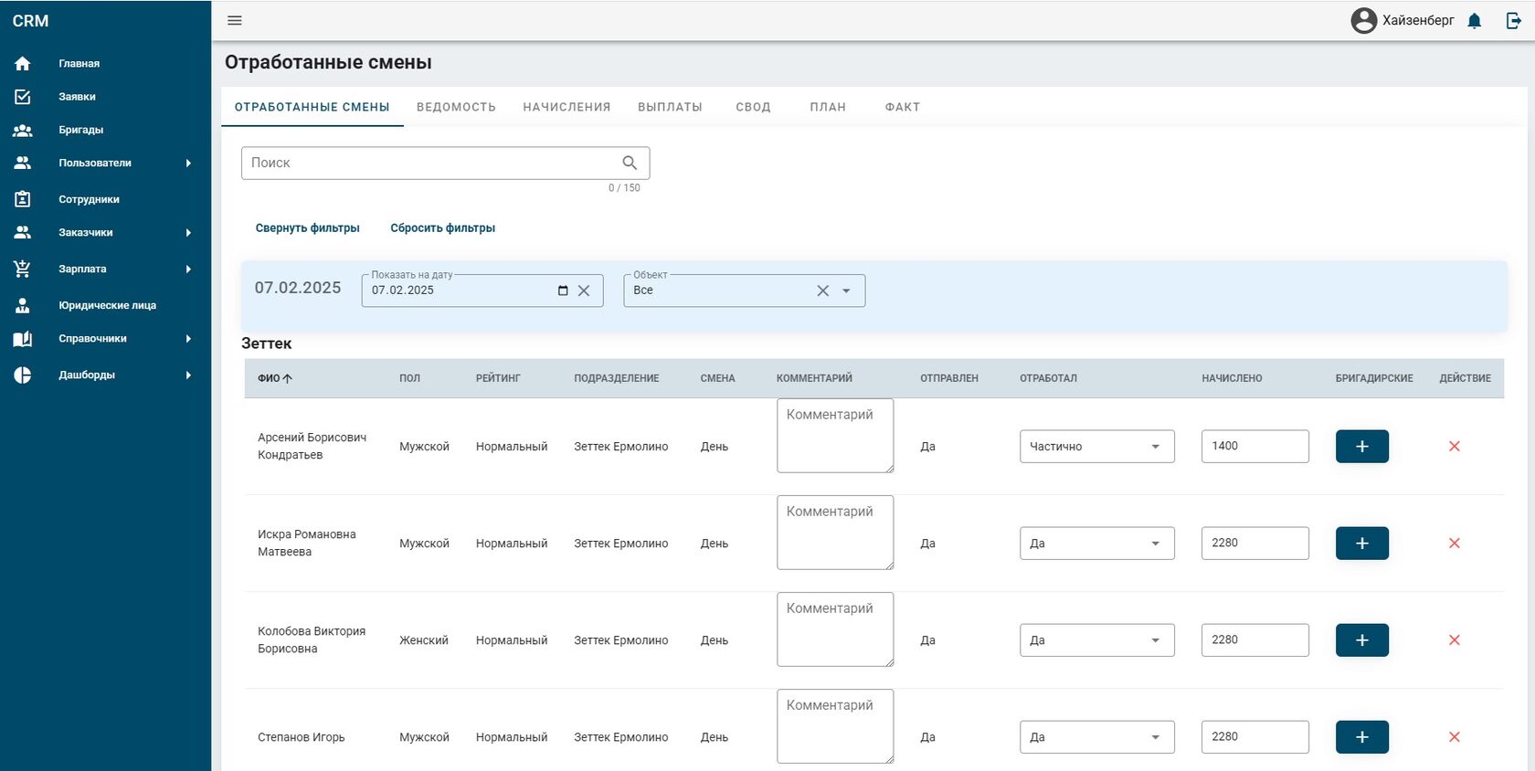Click the search magnifier icon
This screenshot has height=771, width=1535.
coord(630,163)
